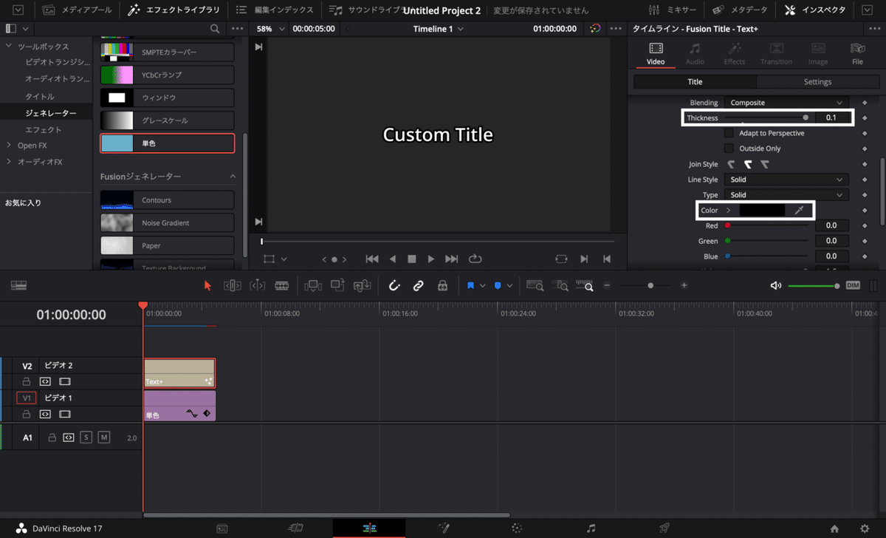Mute audio track A1 with M button
Viewport: 886px width, 538px height.
coord(103,437)
